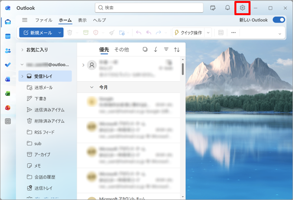Launch PowerPoint from the app bar
Image resolution: width=293 pixels, height=200 pixels.
tap(8, 108)
